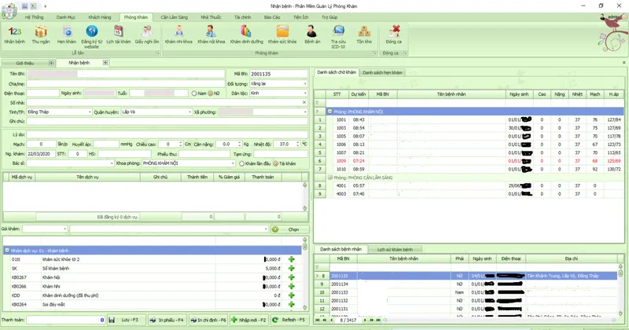Choose the Tái khám radio button
Image resolution: width=629 pixels, height=330 pixels.
pos(278,163)
